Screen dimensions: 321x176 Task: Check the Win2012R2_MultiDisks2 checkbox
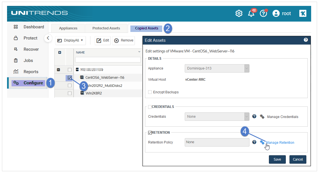click(x=70, y=85)
